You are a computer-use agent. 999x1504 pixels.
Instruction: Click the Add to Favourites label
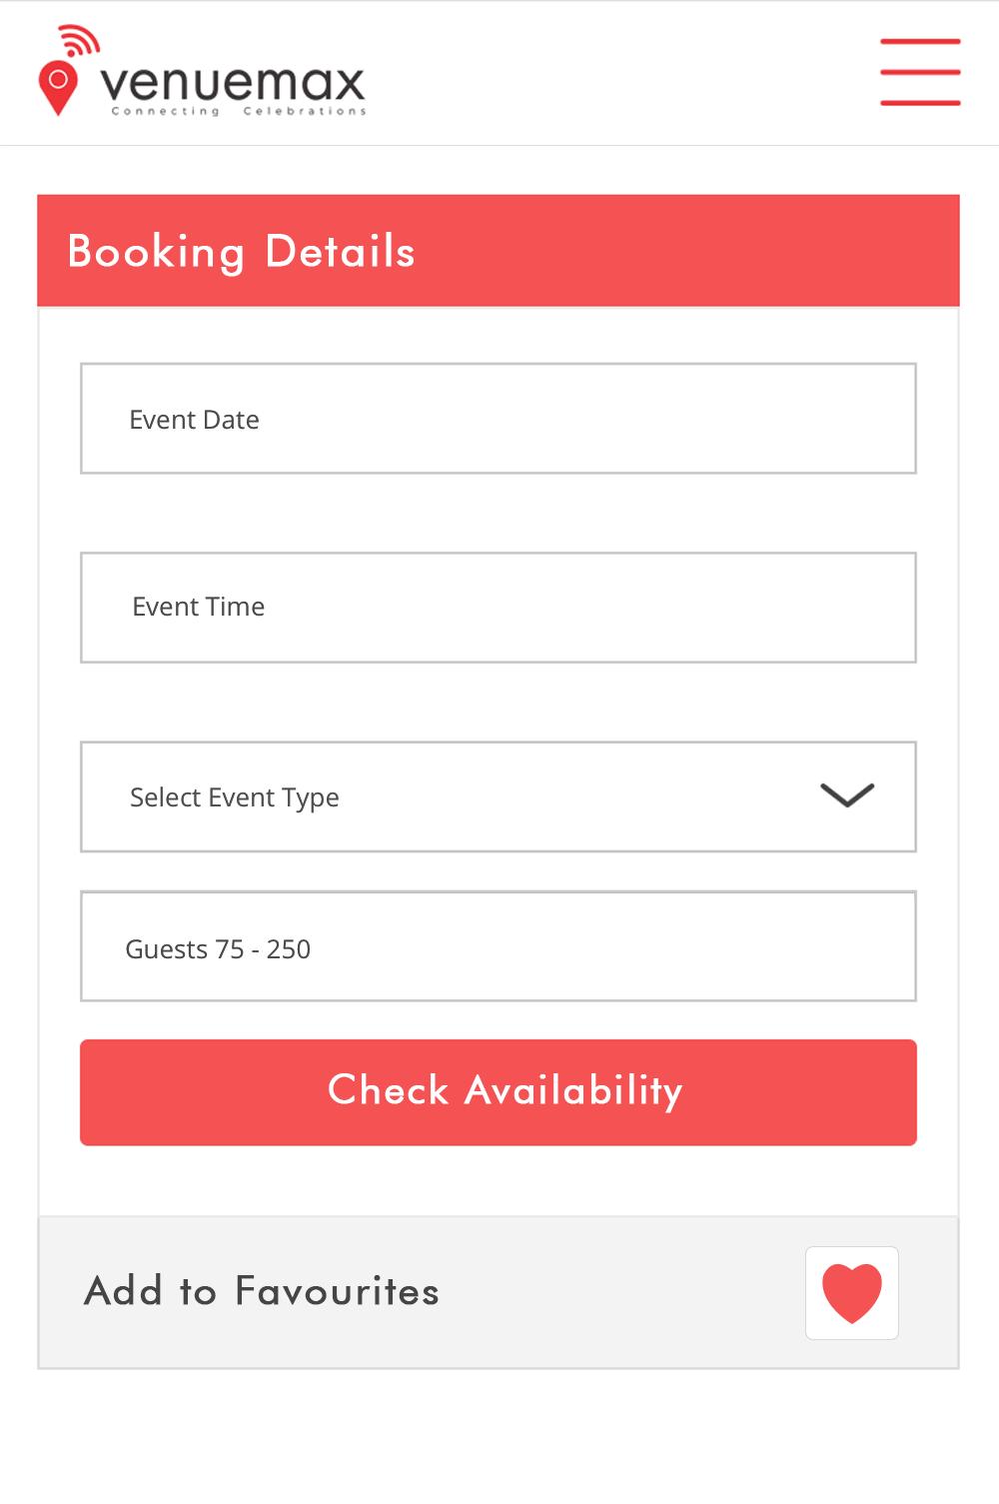point(262,1291)
